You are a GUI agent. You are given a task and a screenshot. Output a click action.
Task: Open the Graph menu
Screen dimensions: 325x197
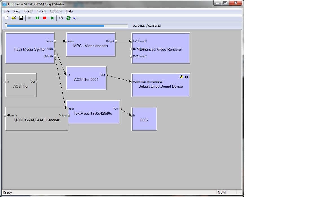coord(28,11)
